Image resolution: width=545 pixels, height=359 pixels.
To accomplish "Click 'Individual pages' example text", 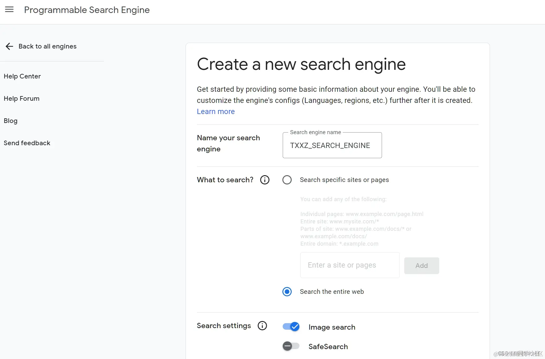I will tap(362, 214).
